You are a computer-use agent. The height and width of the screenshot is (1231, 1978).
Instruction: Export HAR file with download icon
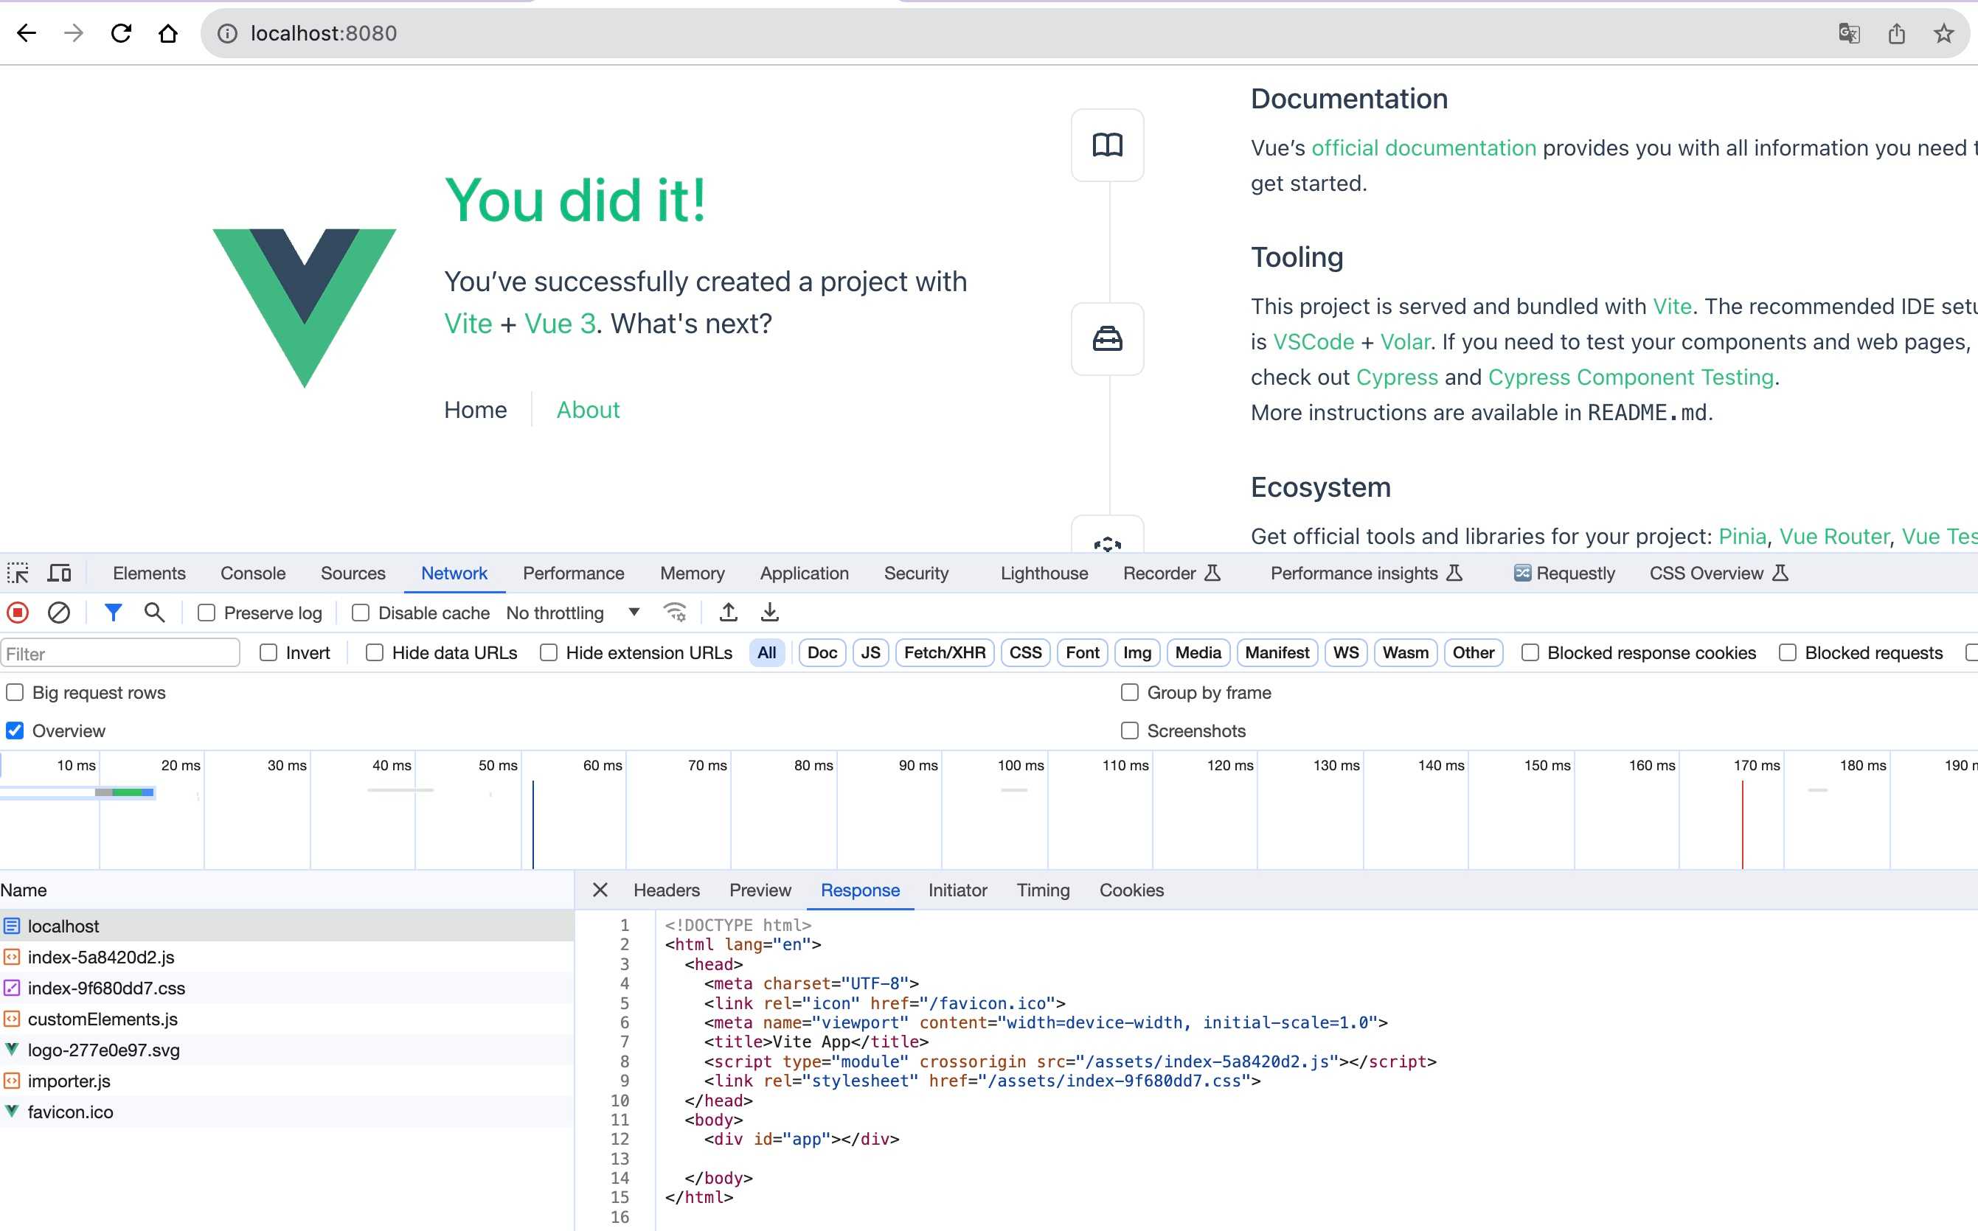pos(769,613)
